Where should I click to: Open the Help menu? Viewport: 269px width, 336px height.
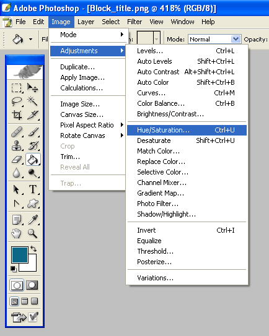click(x=208, y=22)
